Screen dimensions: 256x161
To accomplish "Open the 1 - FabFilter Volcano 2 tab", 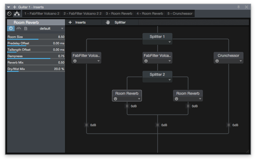I will pos(42,13).
